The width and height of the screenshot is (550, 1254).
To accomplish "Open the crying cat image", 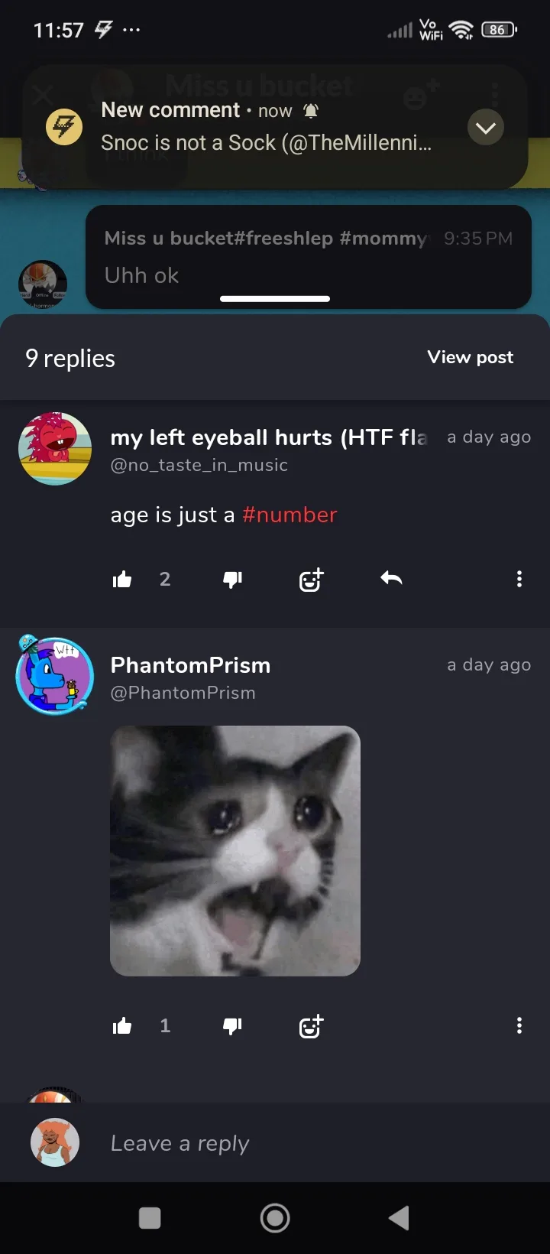I will click(235, 850).
